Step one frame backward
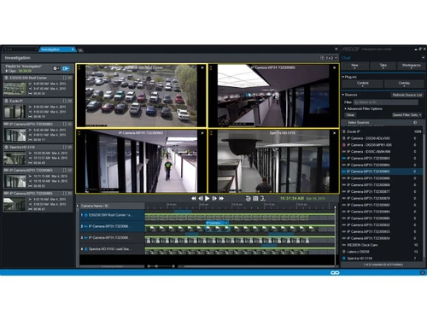 point(201,198)
